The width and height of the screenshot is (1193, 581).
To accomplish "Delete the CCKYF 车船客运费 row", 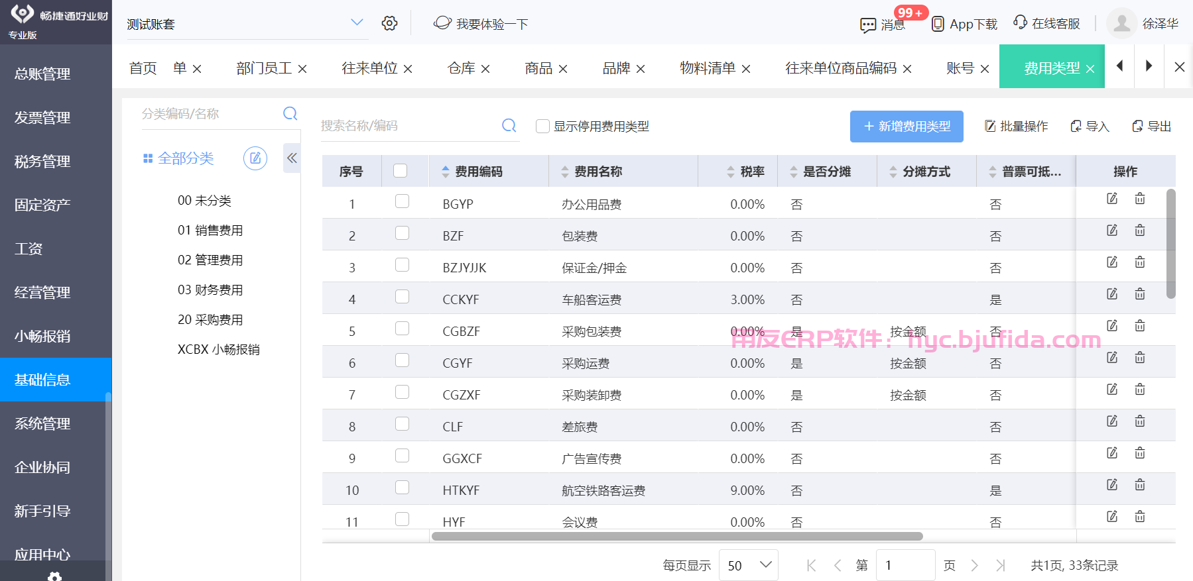I will (1140, 294).
